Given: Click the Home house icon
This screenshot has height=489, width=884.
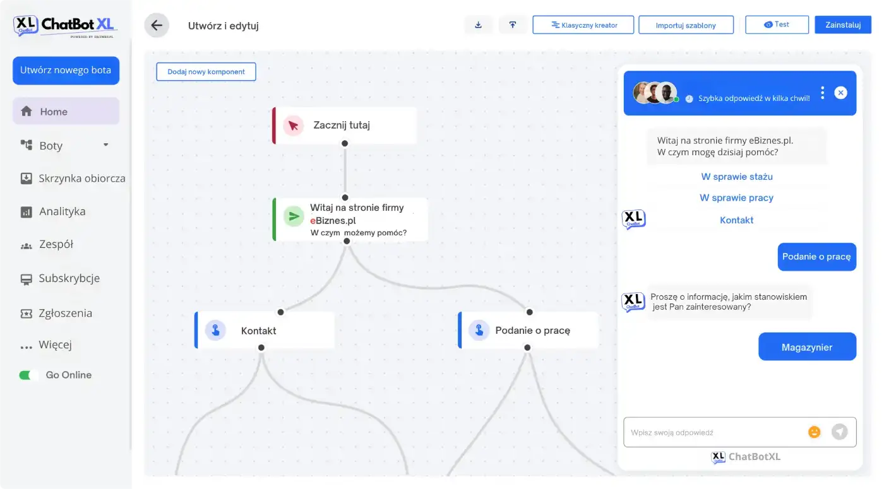Looking at the screenshot, I should coord(27,111).
